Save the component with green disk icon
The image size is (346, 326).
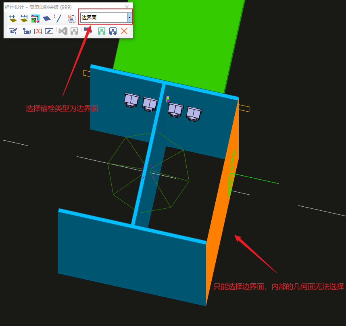tap(101, 31)
